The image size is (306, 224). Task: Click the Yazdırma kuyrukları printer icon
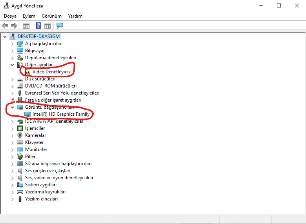20,192
